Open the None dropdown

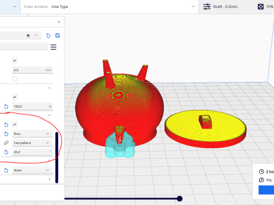click(x=33, y=170)
